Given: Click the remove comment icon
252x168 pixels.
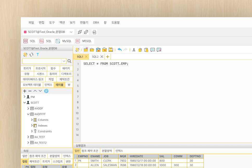Looking at the screenshot, I should 159,50.
